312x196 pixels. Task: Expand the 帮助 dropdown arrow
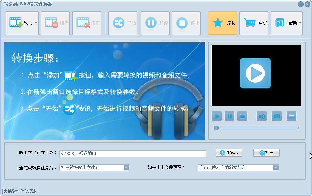pyautogui.click(x=300, y=23)
